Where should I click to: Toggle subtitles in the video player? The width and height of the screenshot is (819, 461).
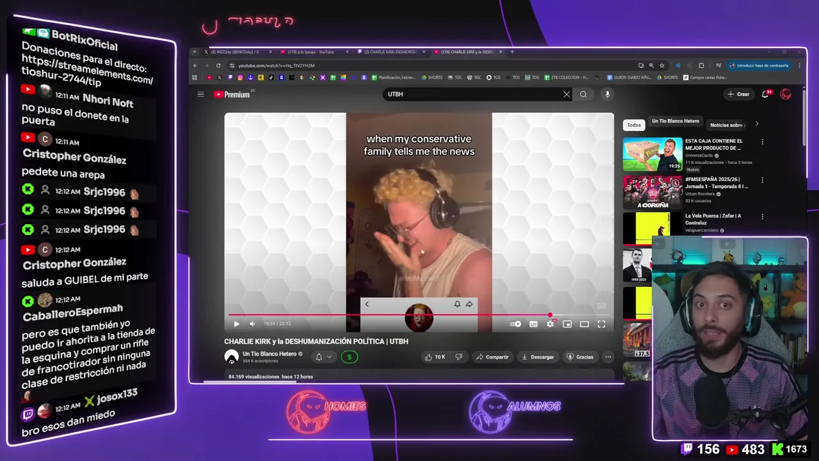point(533,324)
